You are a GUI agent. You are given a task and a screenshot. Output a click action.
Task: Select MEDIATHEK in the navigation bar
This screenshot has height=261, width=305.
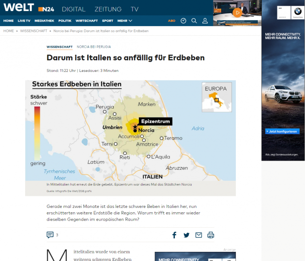pyautogui.click(x=44, y=21)
